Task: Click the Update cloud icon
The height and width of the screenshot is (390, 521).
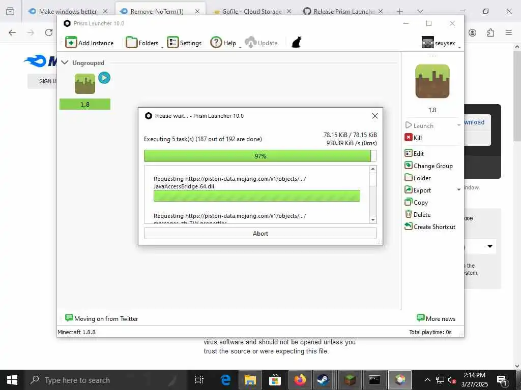Action: 250,43
